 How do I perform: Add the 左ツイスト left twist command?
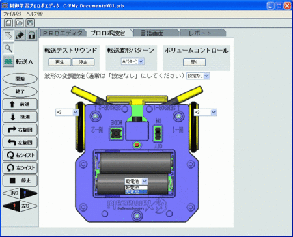tap(20, 168)
